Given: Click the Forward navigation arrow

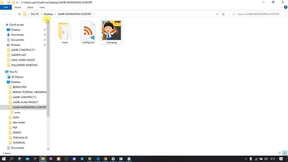Looking at the screenshot, I should click(x=10, y=14).
